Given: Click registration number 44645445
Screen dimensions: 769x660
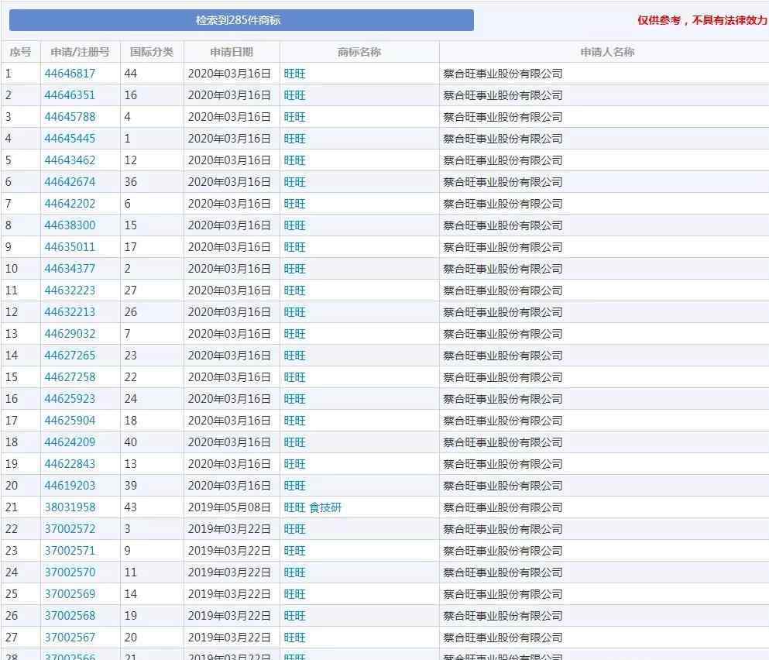Looking at the screenshot, I should point(70,139).
